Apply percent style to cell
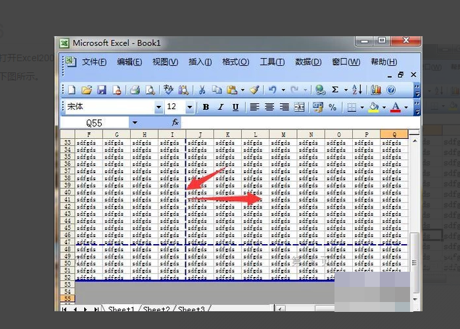The width and height of the screenshot is (460, 329). [333, 107]
